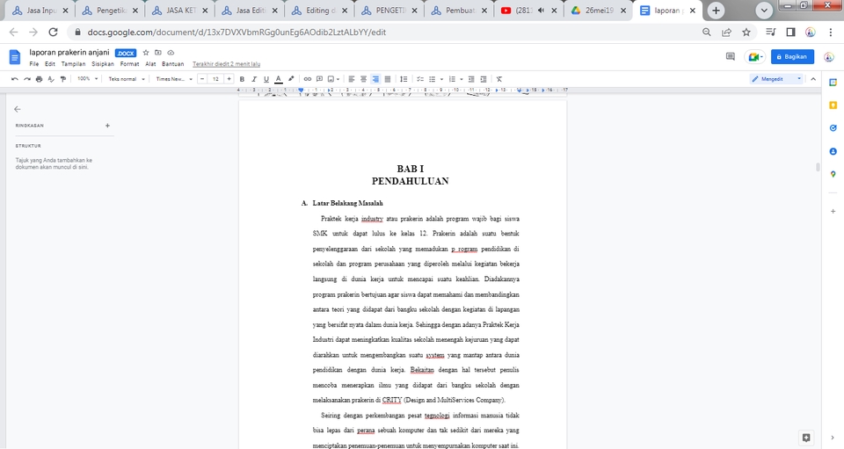Open the 'Terakhir diedit 2 menit lalu' history link
The image size is (844, 449).
tap(226, 64)
